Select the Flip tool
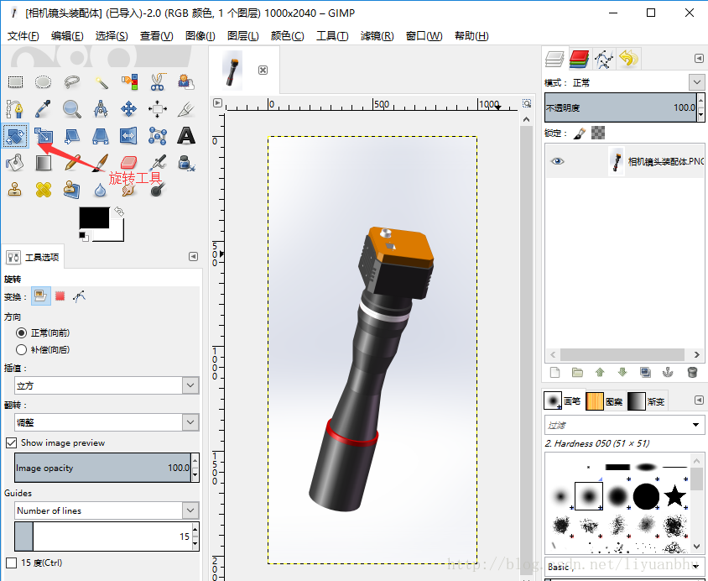 (x=129, y=135)
